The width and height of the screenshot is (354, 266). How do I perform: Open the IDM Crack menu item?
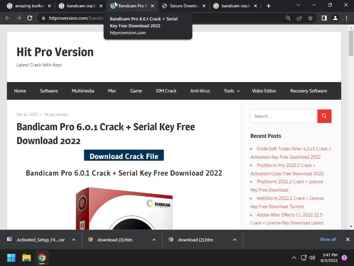(166, 91)
